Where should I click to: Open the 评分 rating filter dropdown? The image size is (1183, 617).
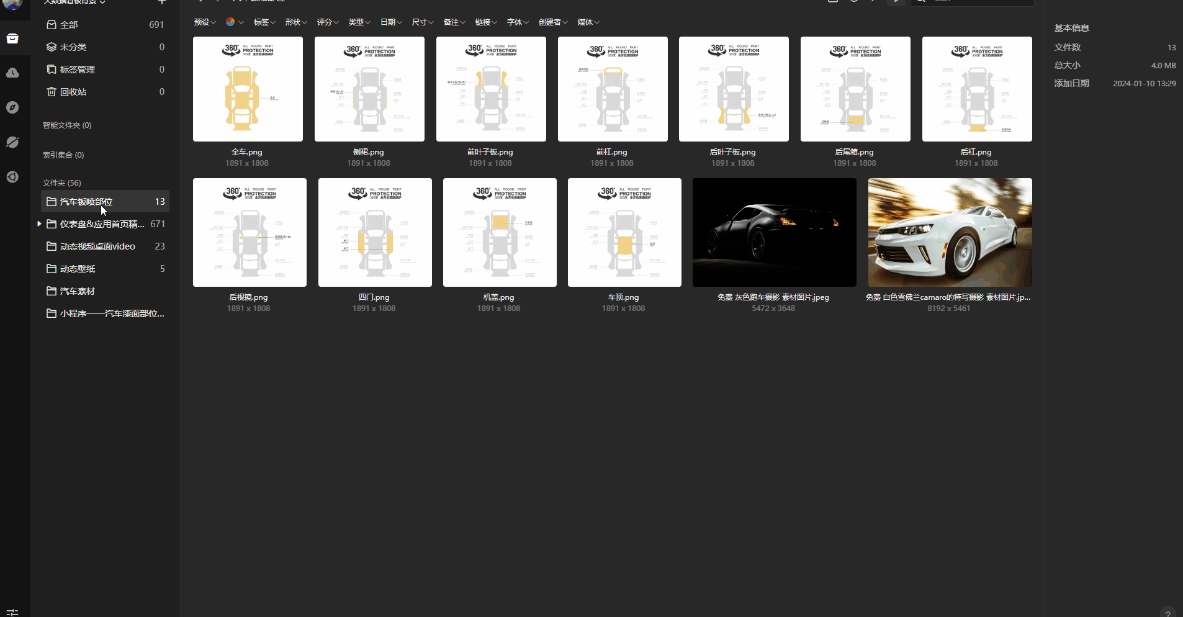[328, 22]
